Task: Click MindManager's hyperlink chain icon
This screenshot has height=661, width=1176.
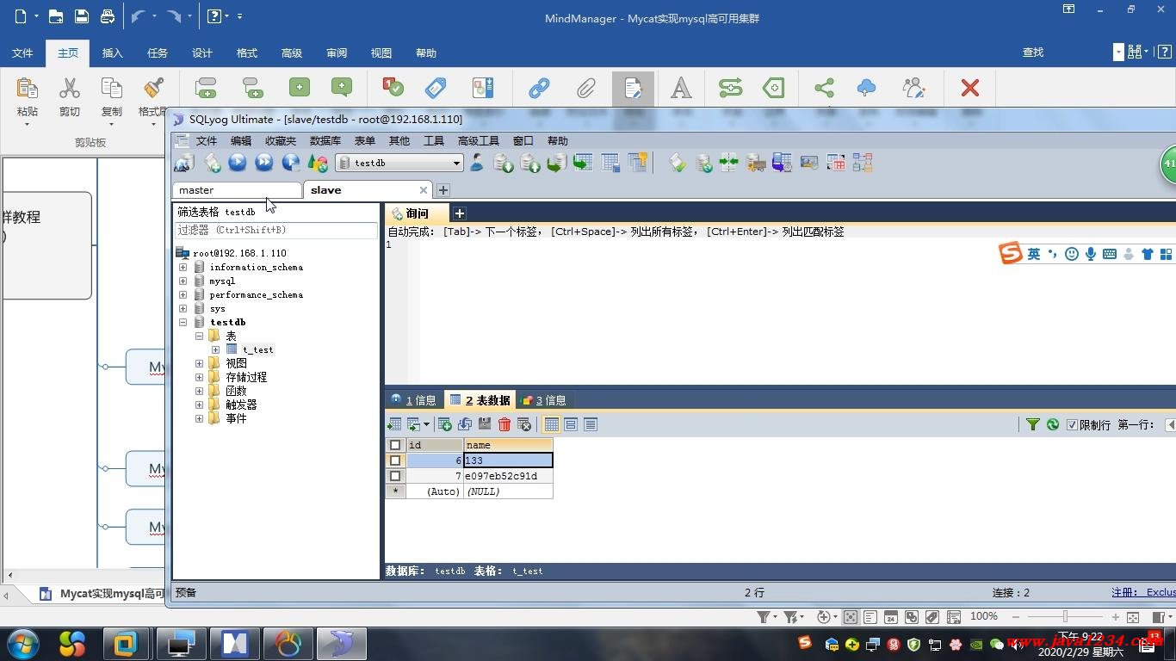Action: pos(540,88)
